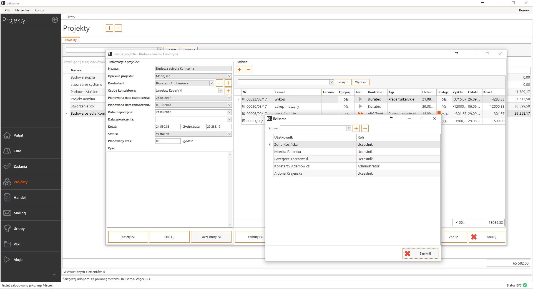Expand task row 00026/08/17
This screenshot has width=533, height=289.
coord(243,106)
